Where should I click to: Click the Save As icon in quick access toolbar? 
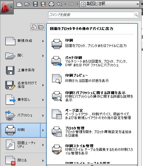43,4
